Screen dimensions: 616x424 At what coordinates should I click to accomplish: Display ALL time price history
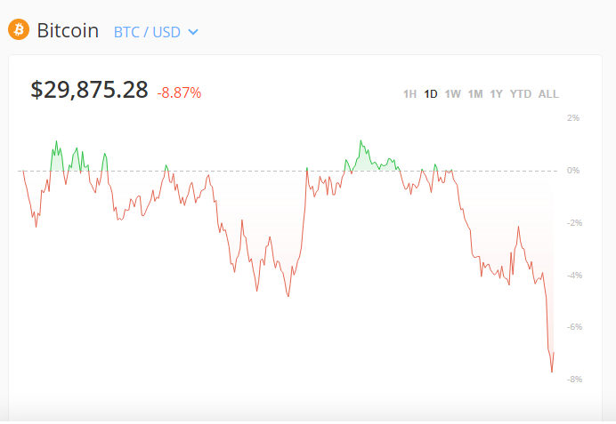pos(548,94)
